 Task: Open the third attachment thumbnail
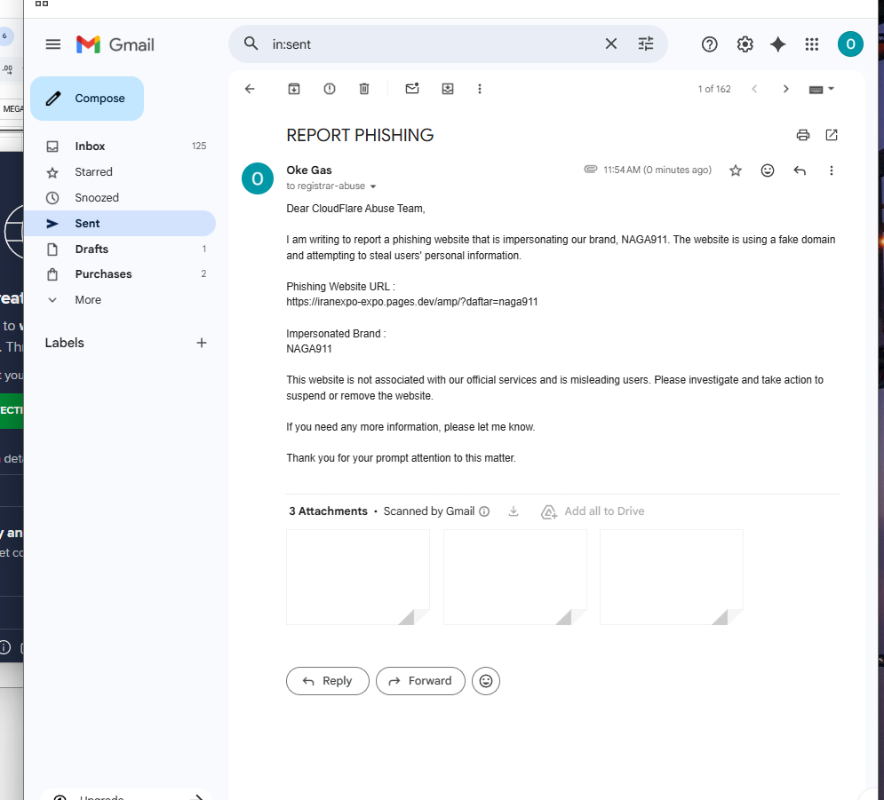pyautogui.click(x=672, y=577)
